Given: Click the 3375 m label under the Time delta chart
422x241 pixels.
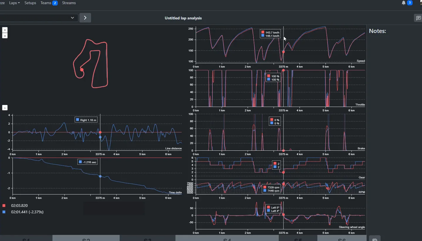Looking at the screenshot, I should (100, 198).
